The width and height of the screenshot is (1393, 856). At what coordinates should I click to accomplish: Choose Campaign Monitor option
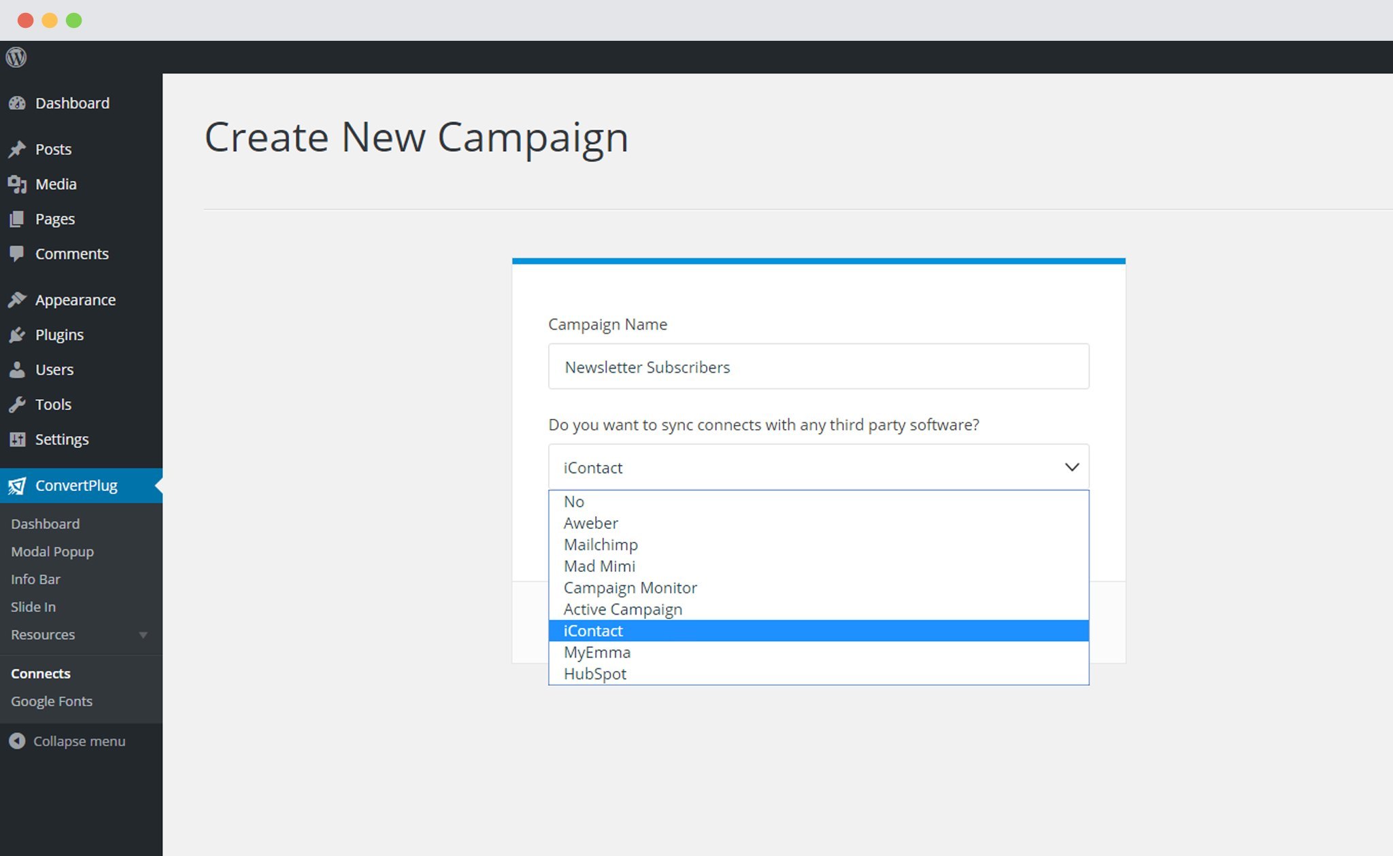point(818,587)
